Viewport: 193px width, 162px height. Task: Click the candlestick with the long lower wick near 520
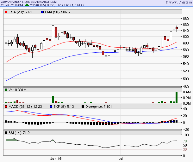point(106,63)
